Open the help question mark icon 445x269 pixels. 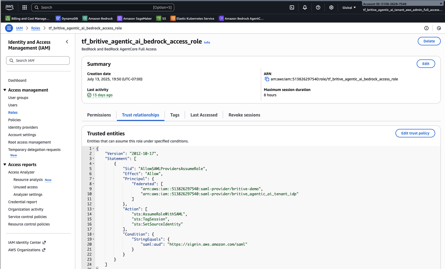click(x=318, y=7)
